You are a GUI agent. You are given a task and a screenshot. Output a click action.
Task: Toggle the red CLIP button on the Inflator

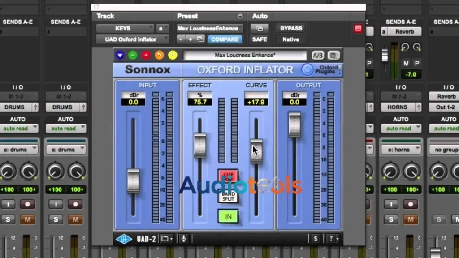click(228, 176)
